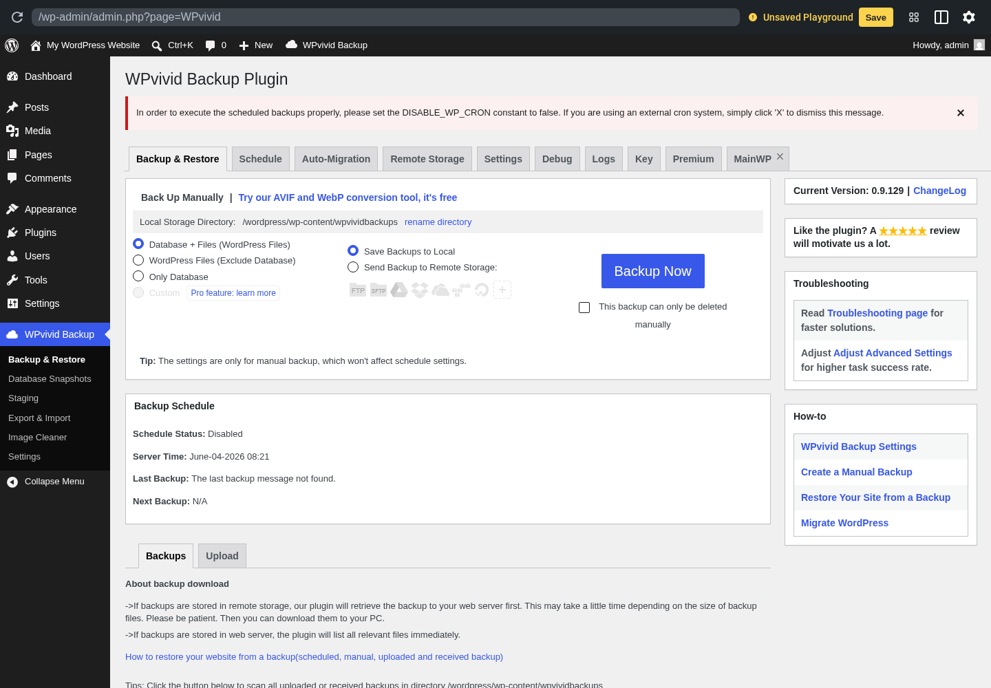Open Playground site manager grid icon

pyautogui.click(x=914, y=17)
